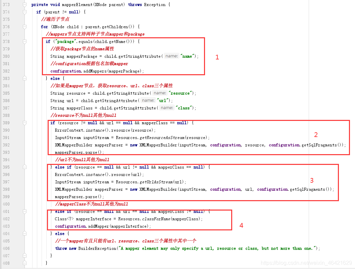Click the addMappers call on line 382
Image resolution: width=355 pixels, height=269 pixels.
[x=95, y=71]
